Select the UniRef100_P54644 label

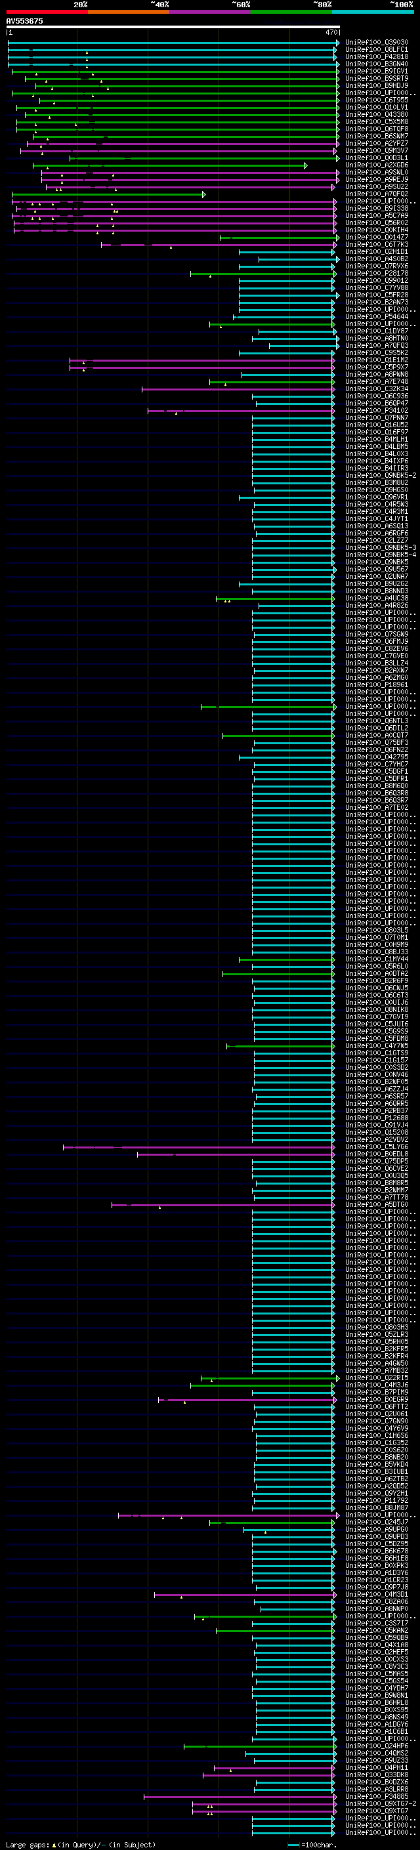click(x=376, y=317)
